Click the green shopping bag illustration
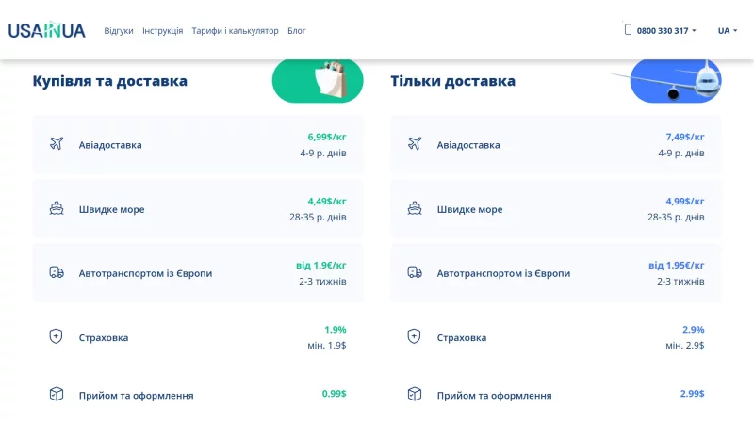The height and width of the screenshot is (424, 754). [x=318, y=81]
